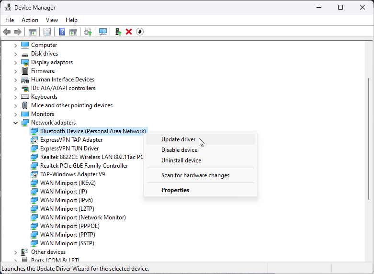Toggle the console tree toolbar icon
Image resolution: width=374 pixels, height=274 pixels.
coord(33,32)
